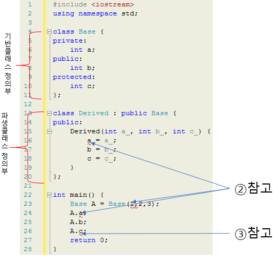Click 'public:' keyword on line 14

[x=67, y=122]
